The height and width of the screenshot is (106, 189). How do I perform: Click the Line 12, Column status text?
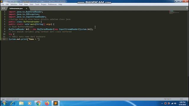point(12,99)
